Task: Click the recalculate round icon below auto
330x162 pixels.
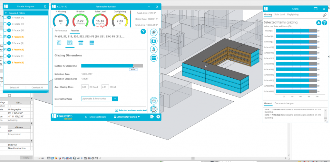Action: (x=154, y=109)
